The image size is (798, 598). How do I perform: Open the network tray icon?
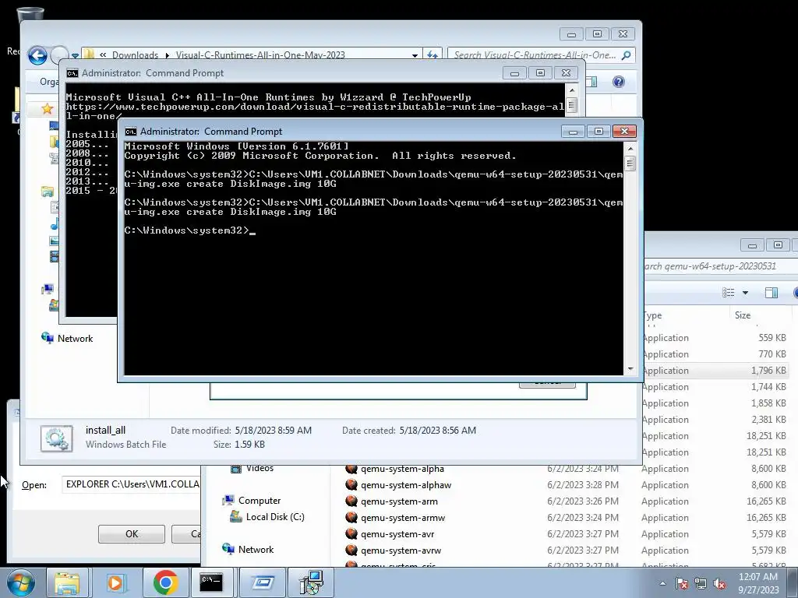701,583
